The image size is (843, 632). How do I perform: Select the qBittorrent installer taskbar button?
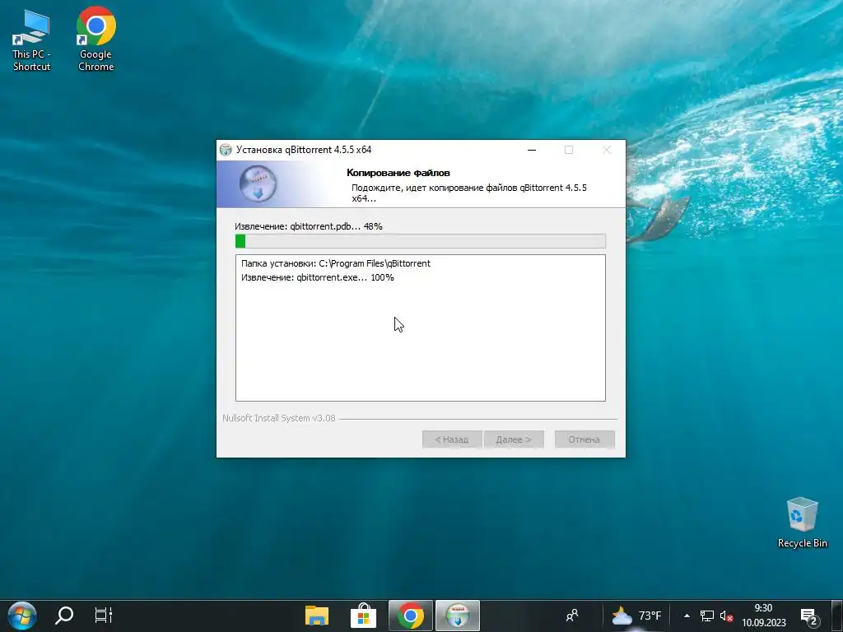point(458,616)
